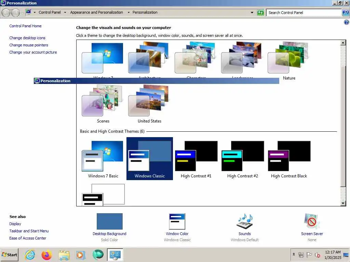Open Windows Explorer from taskbar
350x262 pixels.
tap(64, 255)
